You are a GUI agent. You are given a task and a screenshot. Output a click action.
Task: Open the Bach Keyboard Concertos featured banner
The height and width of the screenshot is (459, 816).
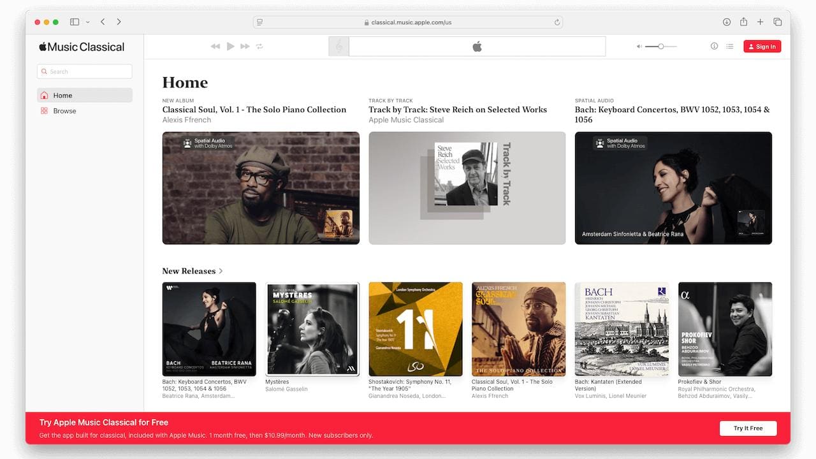673,188
